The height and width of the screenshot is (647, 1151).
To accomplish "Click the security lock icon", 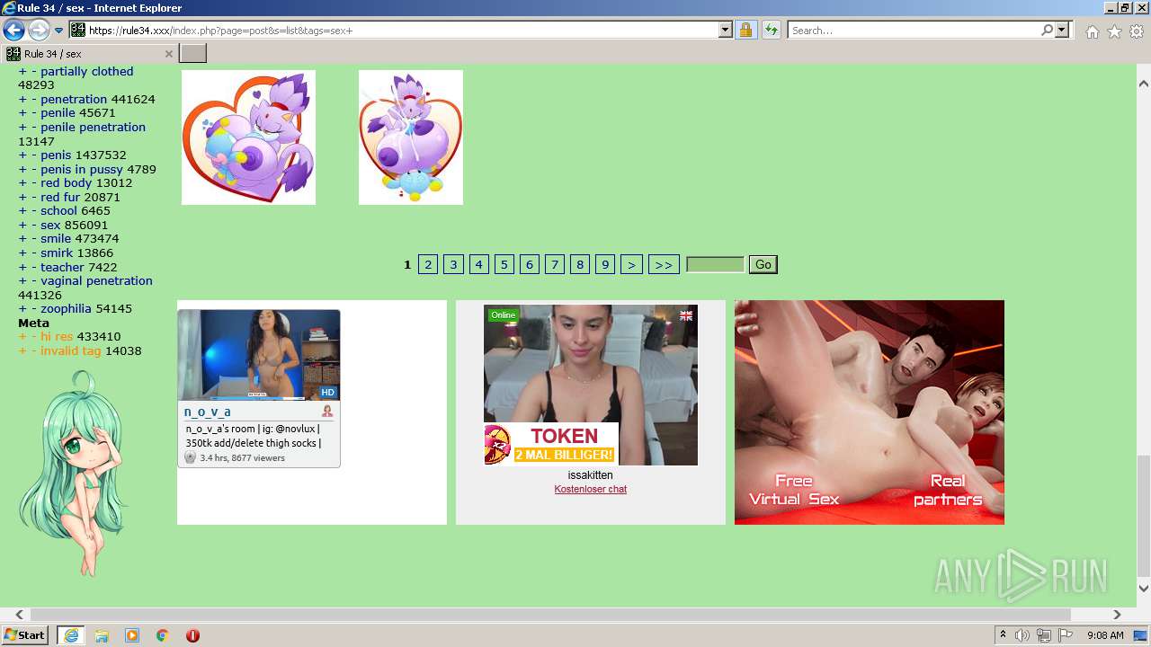I will (745, 31).
